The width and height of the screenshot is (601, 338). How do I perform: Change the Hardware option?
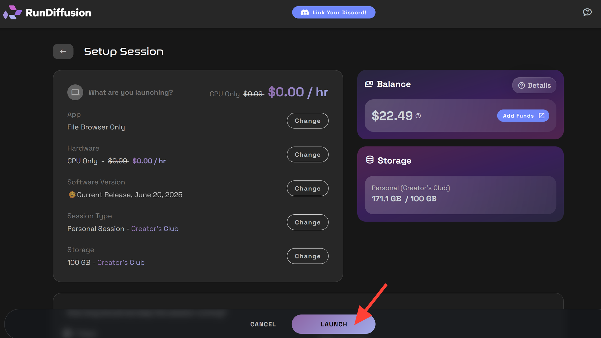click(x=307, y=155)
